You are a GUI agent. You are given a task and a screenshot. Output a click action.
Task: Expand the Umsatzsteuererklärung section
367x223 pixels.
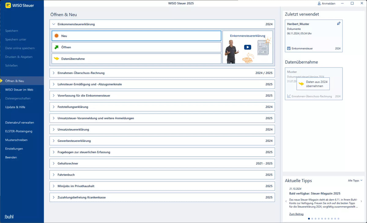pos(54,129)
